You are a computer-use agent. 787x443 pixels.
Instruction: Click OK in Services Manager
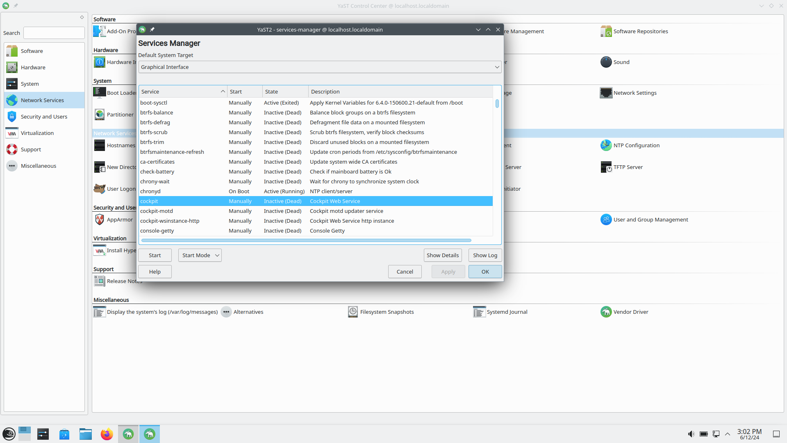pos(485,272)
